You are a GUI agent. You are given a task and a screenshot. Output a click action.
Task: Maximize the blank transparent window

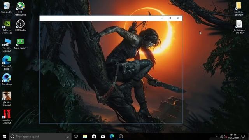(x=170, y=18)
